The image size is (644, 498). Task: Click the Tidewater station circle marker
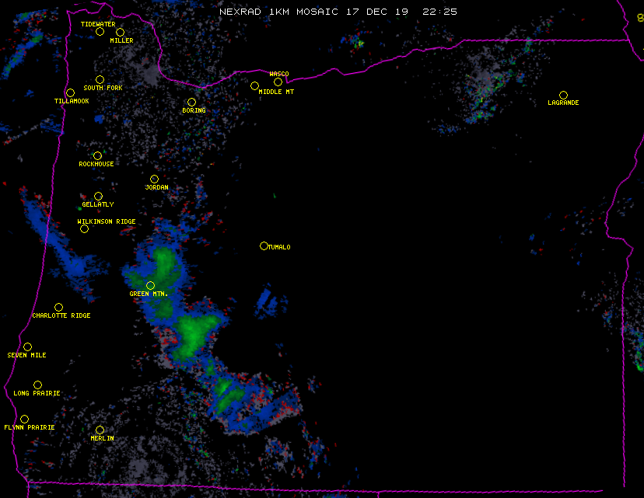(x=100, y=32)
